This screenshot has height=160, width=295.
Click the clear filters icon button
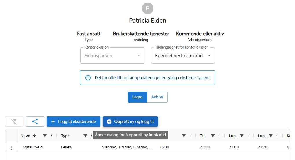click(x=14, y=122)
